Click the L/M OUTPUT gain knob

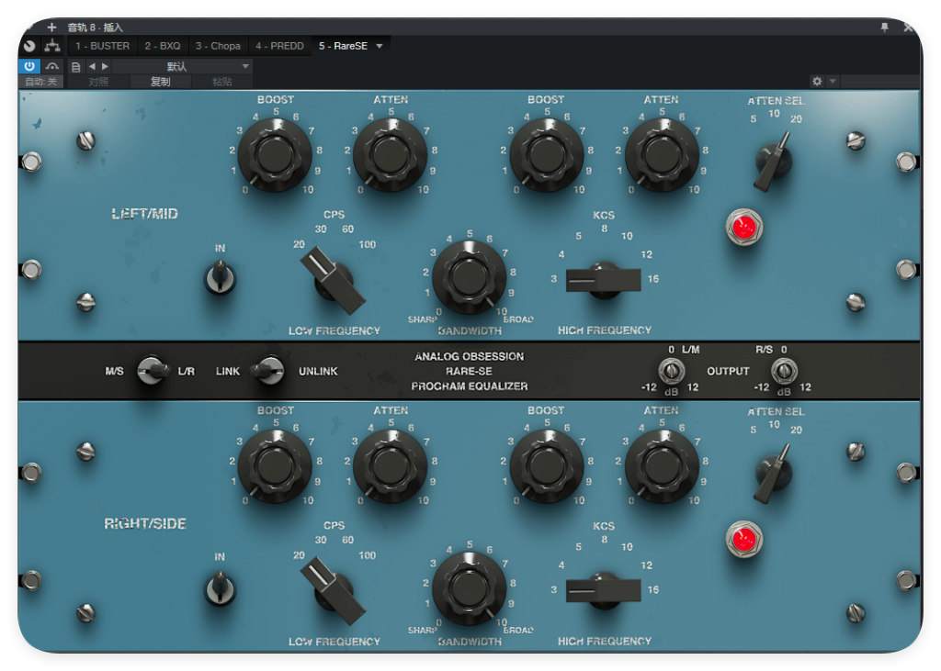(672, 371)
